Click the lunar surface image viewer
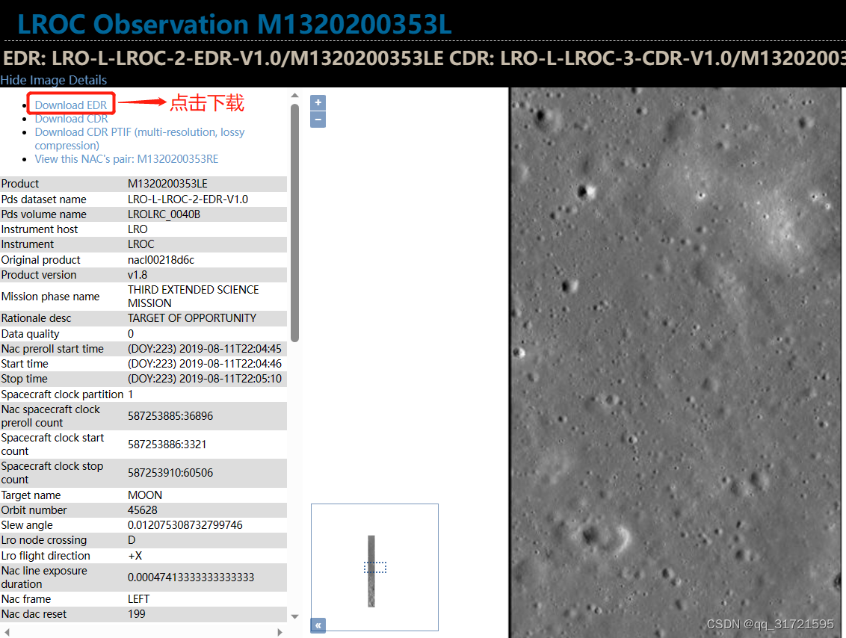The image size is (846, 638). tap(676, 362)
